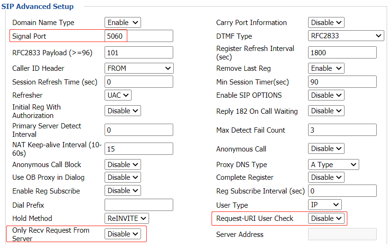Viewport: 389px width, 244px height.
Task: Click the NAT Keep-alive Interval field
Action: pos(139,149)
